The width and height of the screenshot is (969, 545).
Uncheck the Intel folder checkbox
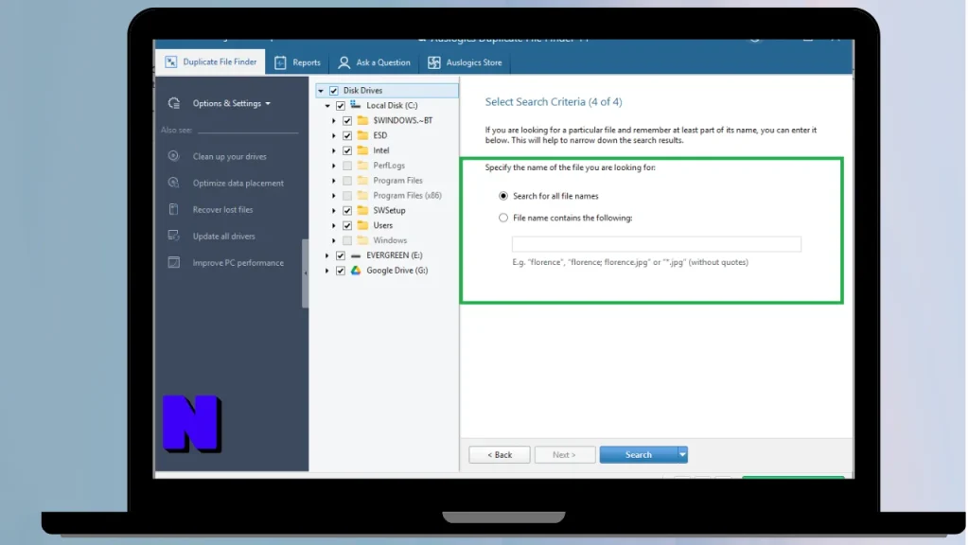click(x=347, y=150)
